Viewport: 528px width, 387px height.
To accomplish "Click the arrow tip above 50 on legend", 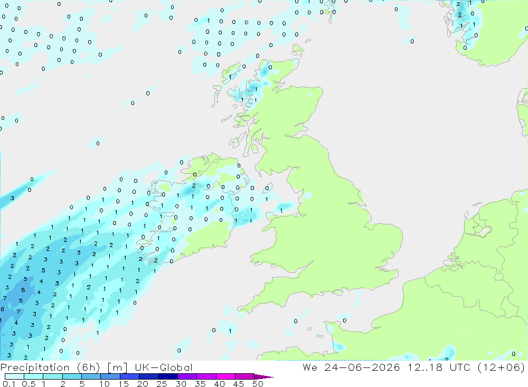I will [264, 377].
